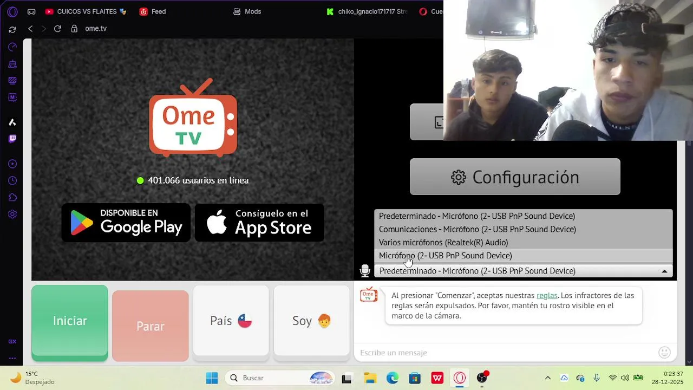Go forward with browser forward arrow
The height and width of the screenshot is (390, 693).
(x=44, y=28)
